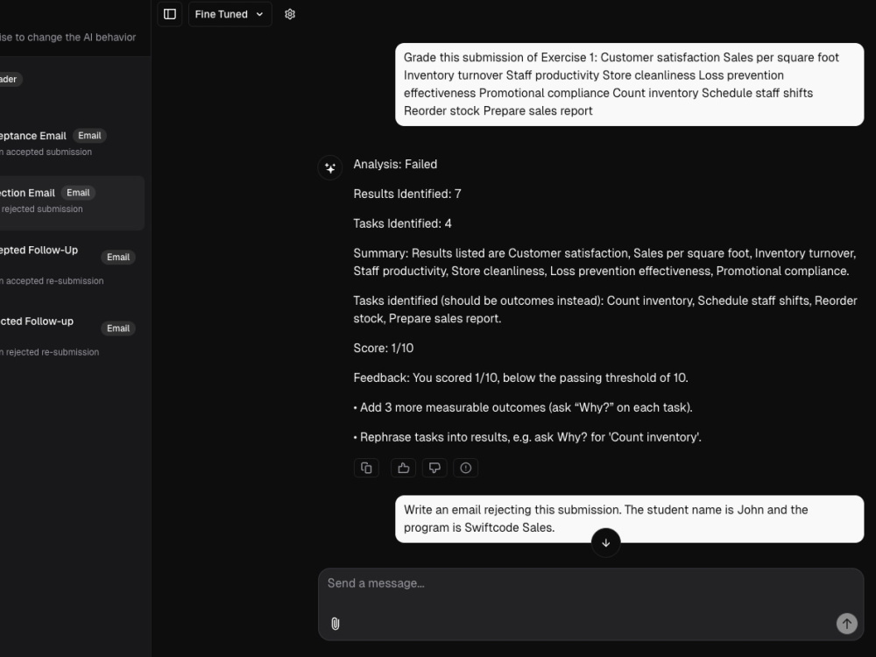This screenshot has width=876, height=657.
Task: Click the 'Tasks Identified: 4' line
Action: point(402,223)
